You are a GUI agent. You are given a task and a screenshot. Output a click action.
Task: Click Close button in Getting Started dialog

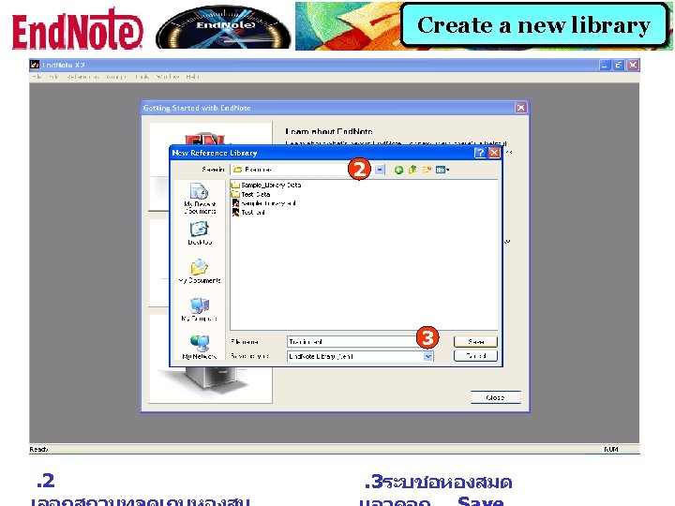[x=495, y=397]
